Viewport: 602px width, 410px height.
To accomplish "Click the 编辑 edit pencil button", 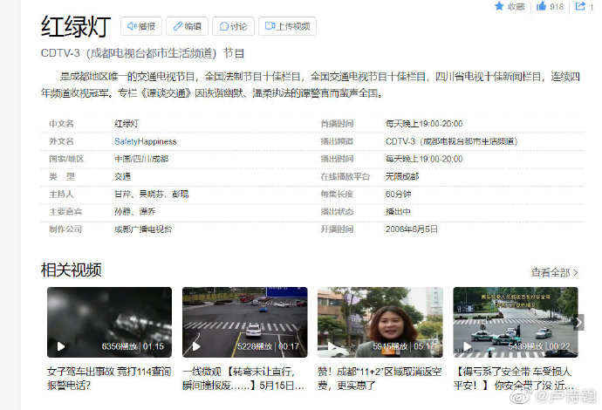I will click(187, 26).
